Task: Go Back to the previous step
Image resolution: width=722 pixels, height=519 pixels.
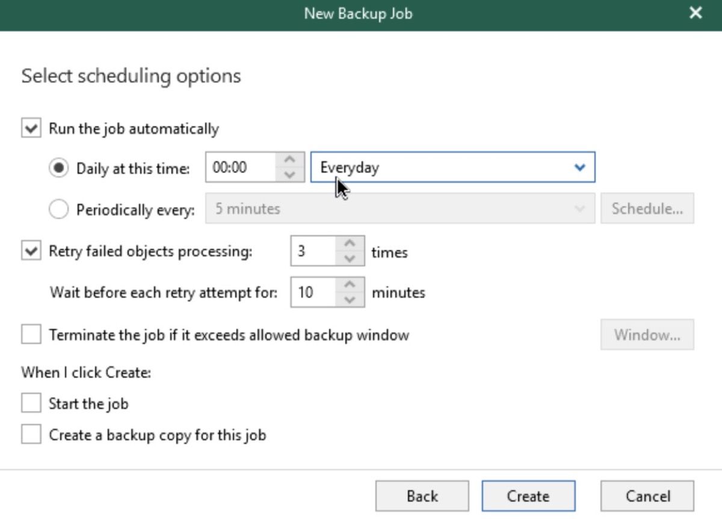Action: coord(422,496)
